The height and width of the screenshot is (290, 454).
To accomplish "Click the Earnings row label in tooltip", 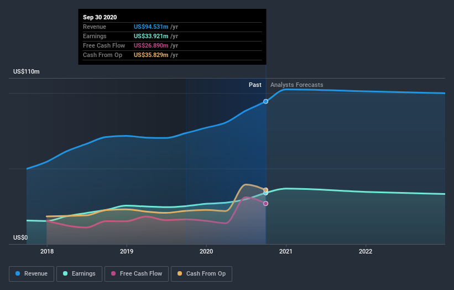I will [95, 36].
